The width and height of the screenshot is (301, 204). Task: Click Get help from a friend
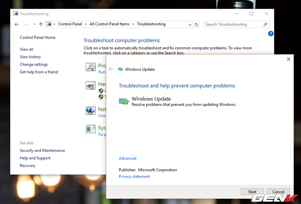tap(39, 72)
